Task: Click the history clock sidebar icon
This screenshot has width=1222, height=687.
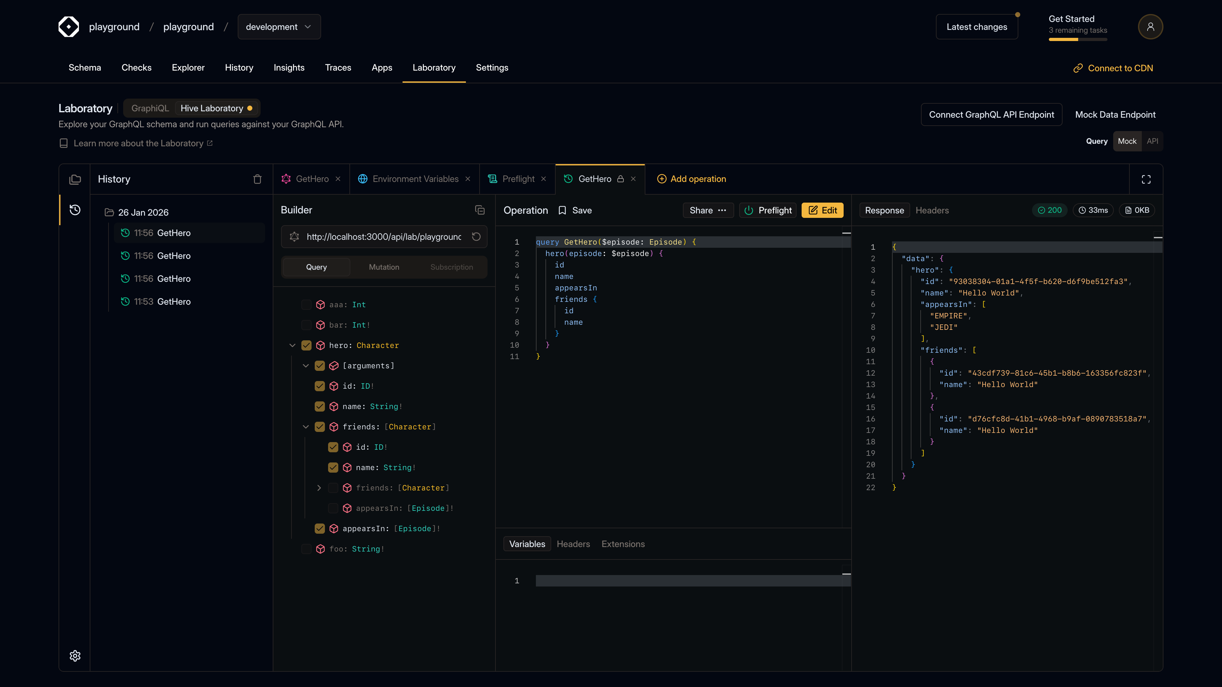Action: 75,210
